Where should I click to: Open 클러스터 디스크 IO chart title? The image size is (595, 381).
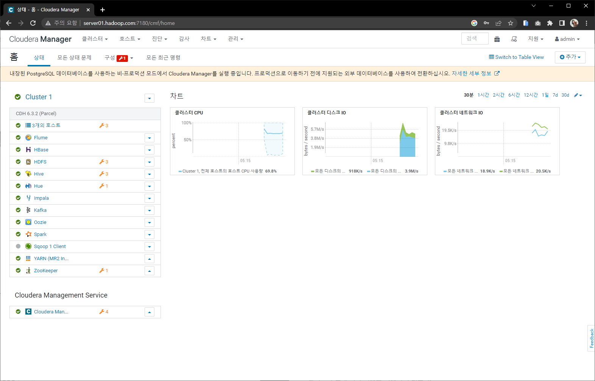coord(327,113)
